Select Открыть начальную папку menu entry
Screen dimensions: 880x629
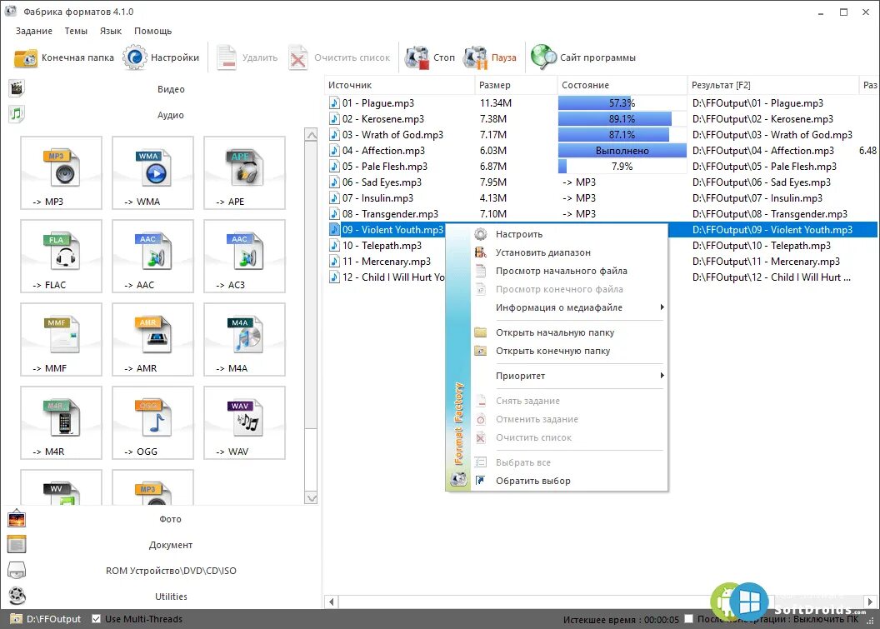point(569,332)
